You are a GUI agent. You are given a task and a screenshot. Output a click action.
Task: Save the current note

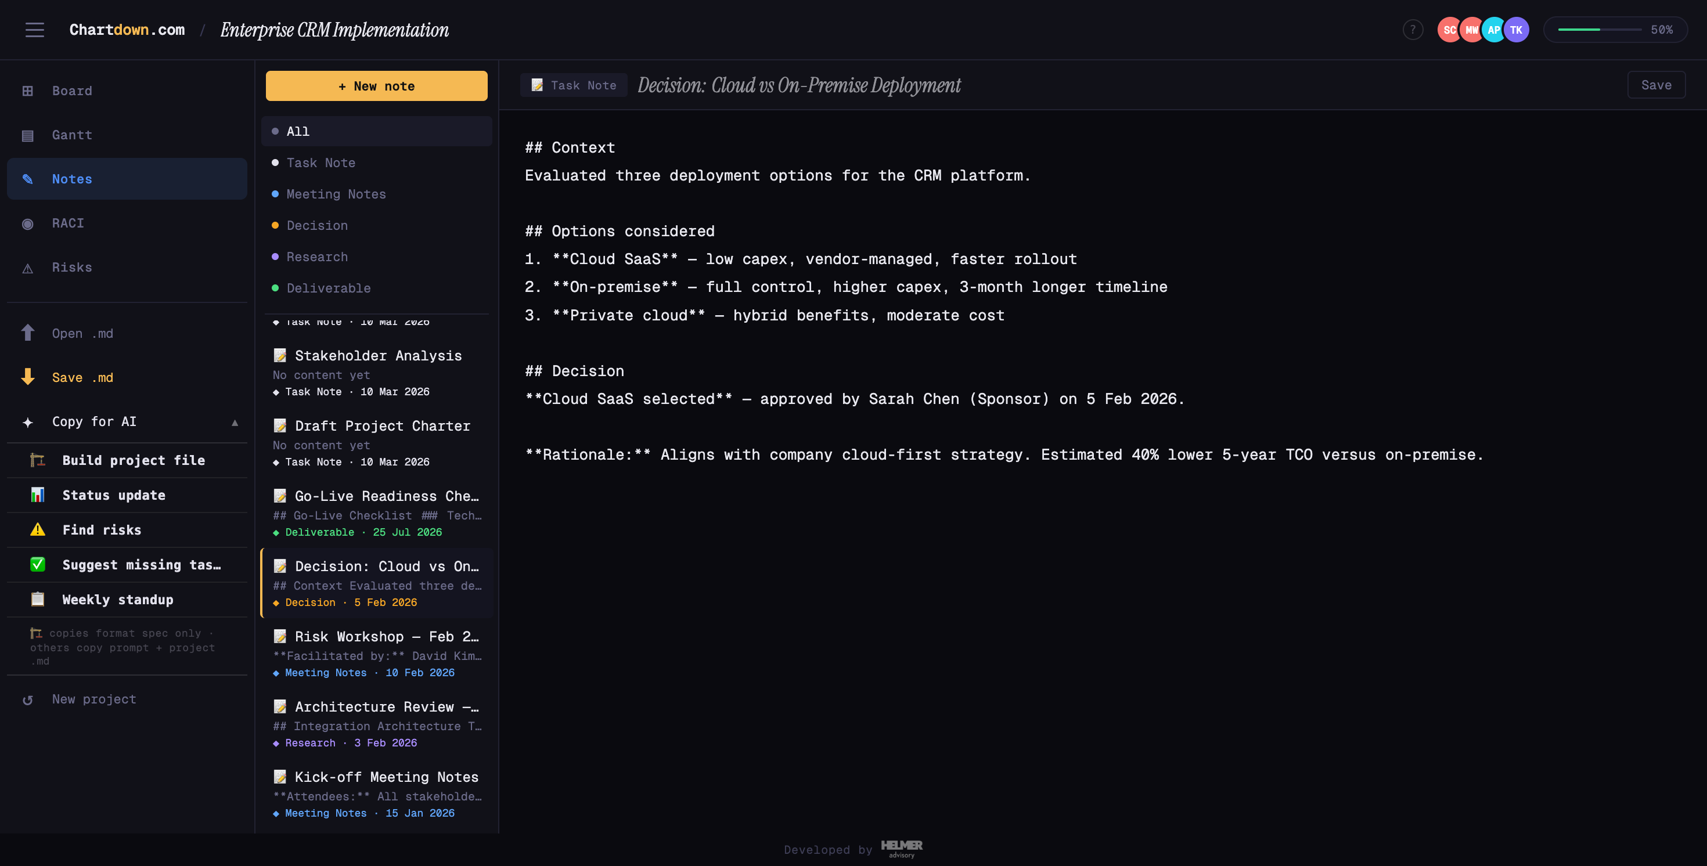click(x=1656, y=85)
